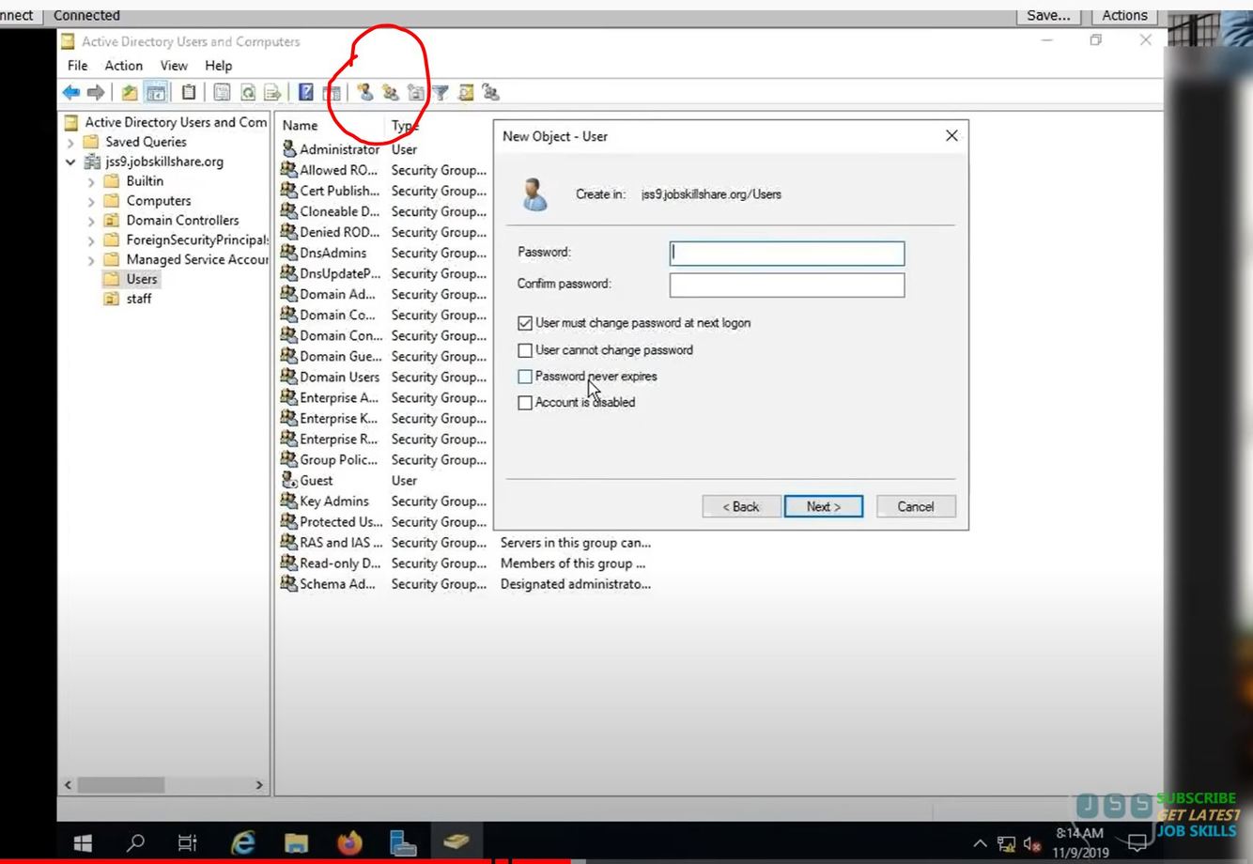Click the muted volume tray icon
This screenshot has height=864, width=1253.
1032,843
